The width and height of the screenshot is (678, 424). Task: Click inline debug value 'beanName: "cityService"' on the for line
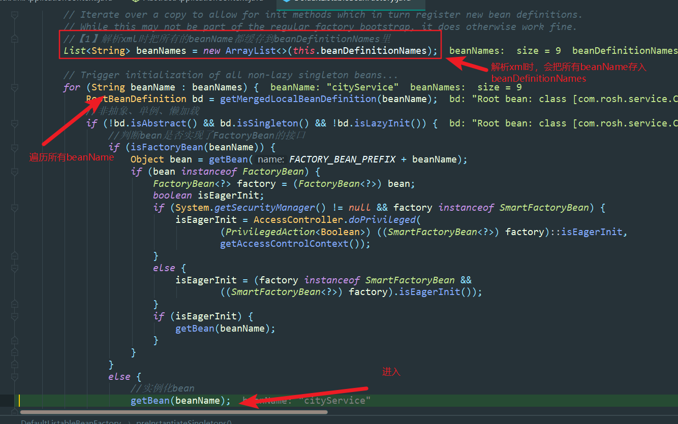[x=334, y=87]
